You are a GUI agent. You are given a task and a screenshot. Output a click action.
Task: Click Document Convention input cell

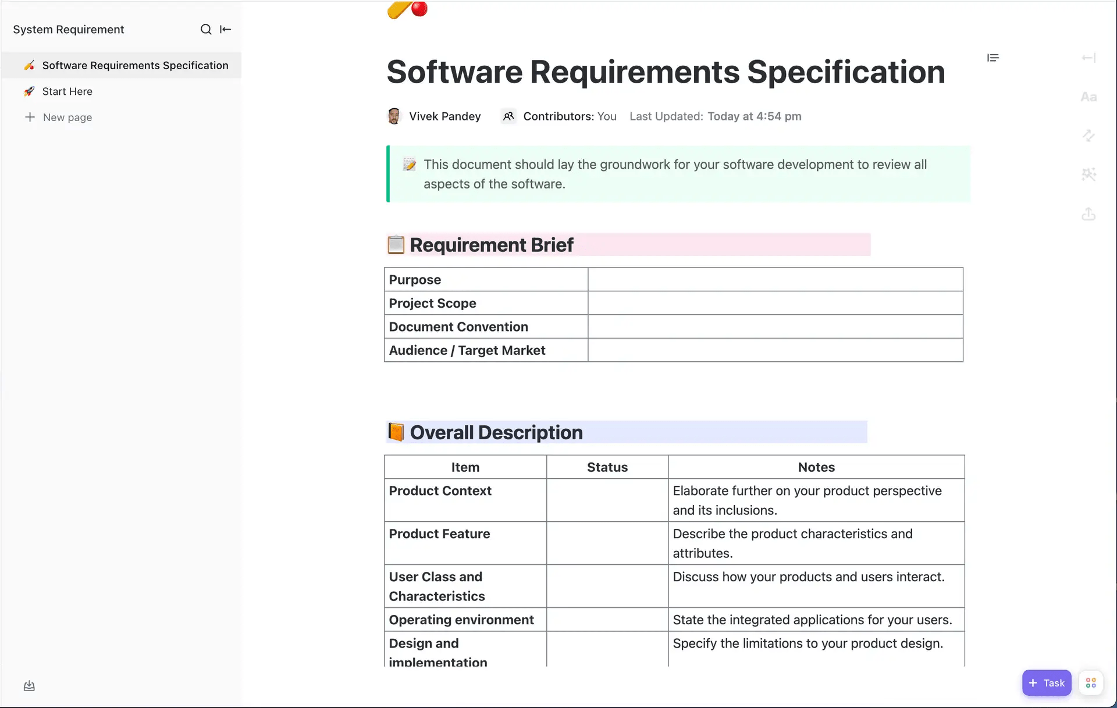[775, 326]
